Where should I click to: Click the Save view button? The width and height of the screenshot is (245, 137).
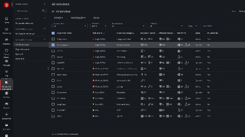click(x=233, y=11)
